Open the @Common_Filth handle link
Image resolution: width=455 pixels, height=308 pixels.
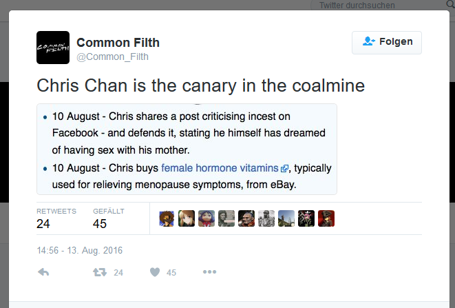pyautogui.click(x=113, y=57)
